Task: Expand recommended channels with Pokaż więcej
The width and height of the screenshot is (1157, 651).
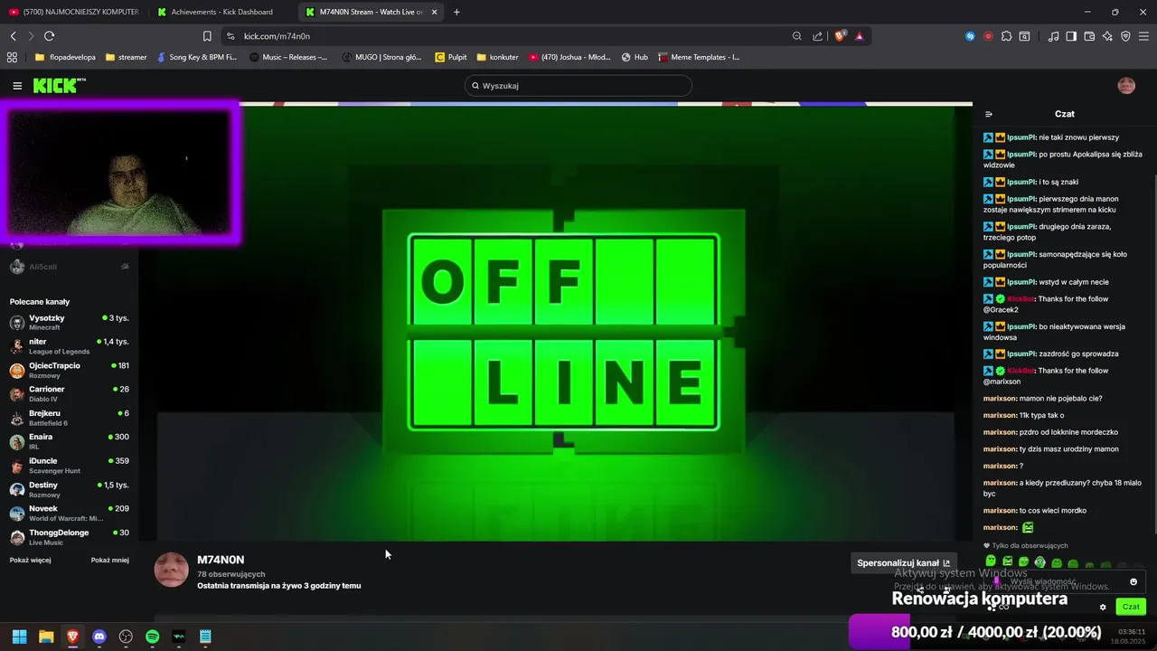Action: point(31,560)
